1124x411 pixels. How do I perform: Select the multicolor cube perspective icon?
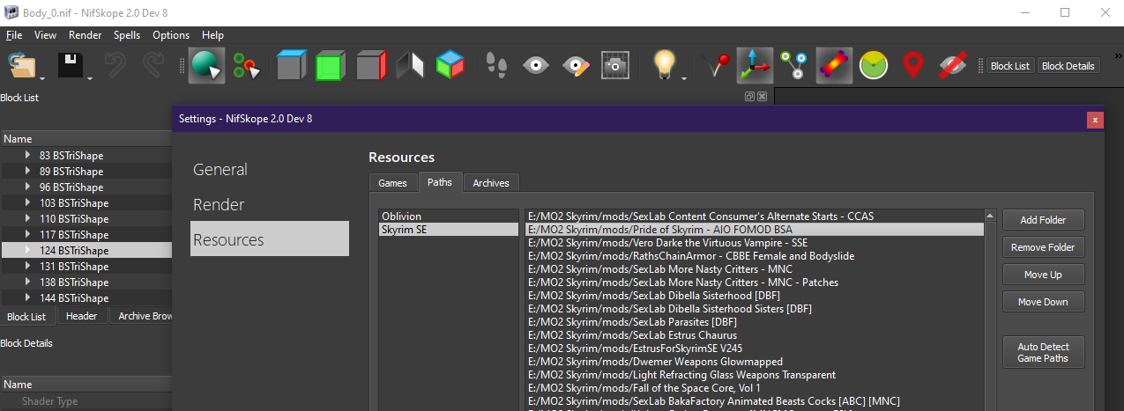pyautogui.click(x=450, y=66)
